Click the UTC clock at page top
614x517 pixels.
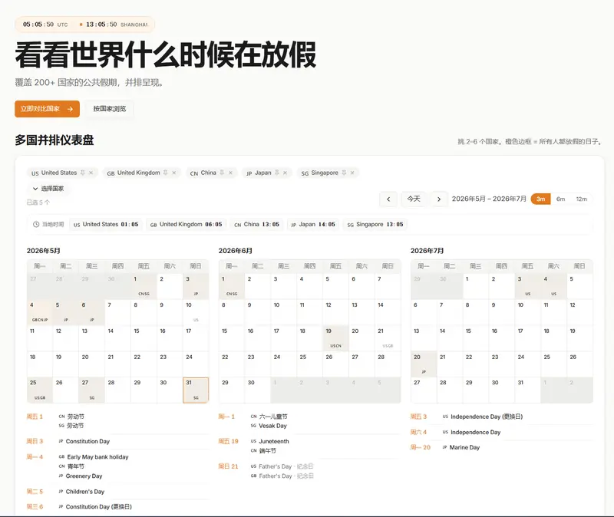[45, 25]
